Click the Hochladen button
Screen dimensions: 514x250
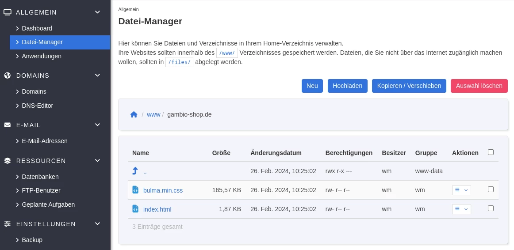tap(348, 86)
